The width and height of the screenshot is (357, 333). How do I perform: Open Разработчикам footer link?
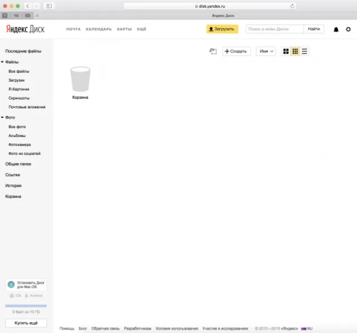[x=138, y=329]
